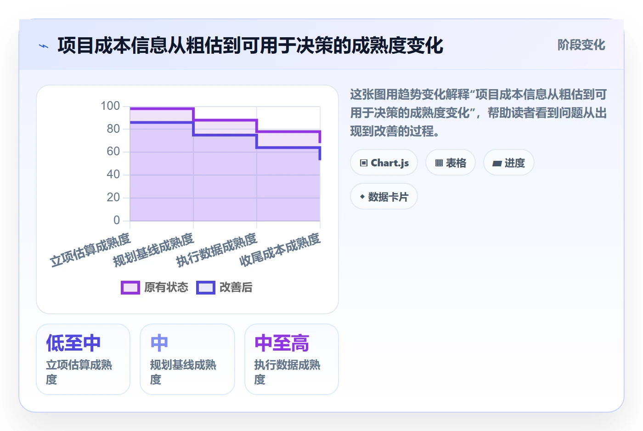Click the 60 y-axis value
Screen dimensions: 643x431
[x=113, y=152]
